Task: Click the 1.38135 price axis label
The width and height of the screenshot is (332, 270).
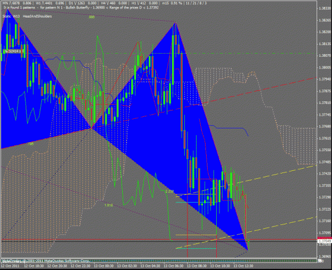Action: (325, 44)
